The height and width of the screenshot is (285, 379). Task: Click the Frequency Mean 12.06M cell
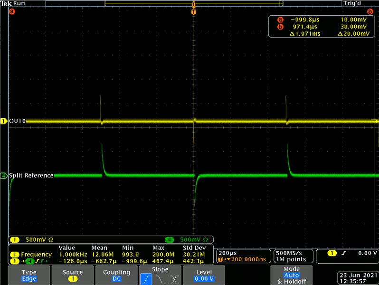coord(103,255)
